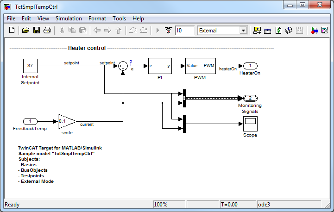Screen dimensions: 334x212
Task: Click the last toolbar debug icon
Action: (325, 30)
